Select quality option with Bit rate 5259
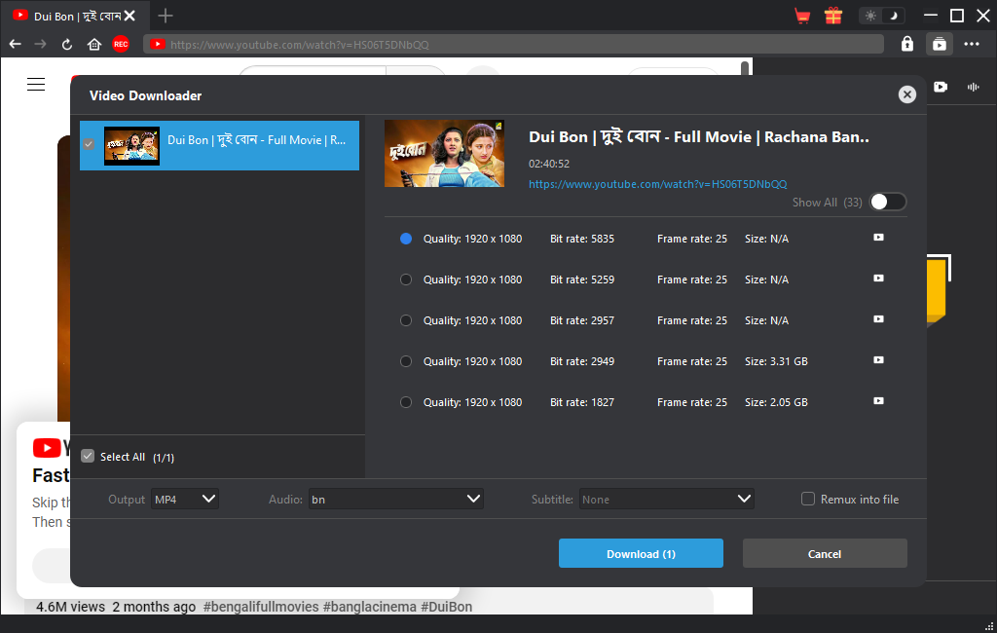The width and height of the screenshot is (997, 633). pos(406,279)
